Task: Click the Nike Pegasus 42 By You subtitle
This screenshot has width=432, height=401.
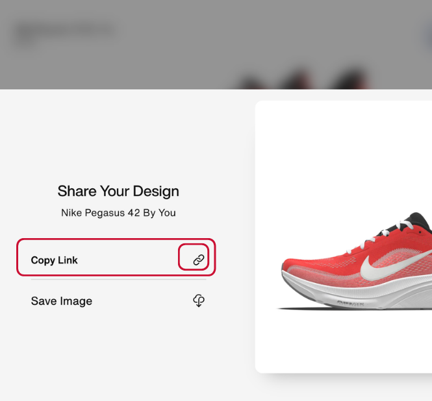Action: (x=118, y=213)
